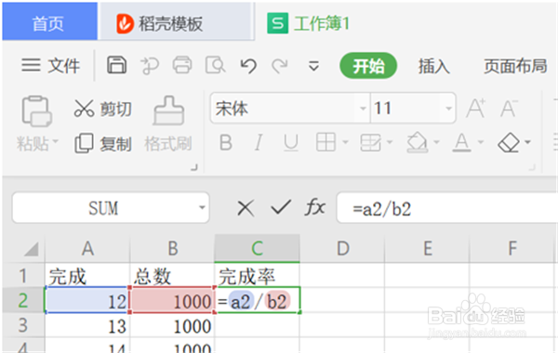Image resolution: width=558 pixels, height=353 pixels.
Task: Select row 1 header
Action: tap(23, 276)
